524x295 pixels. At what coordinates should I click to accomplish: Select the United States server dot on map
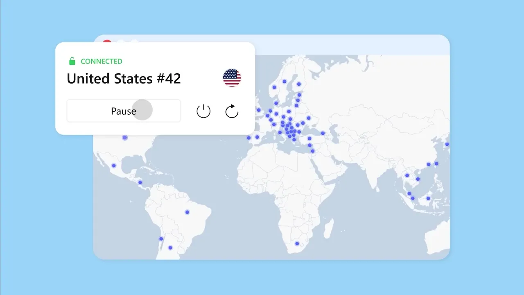(x=125, y=138)
